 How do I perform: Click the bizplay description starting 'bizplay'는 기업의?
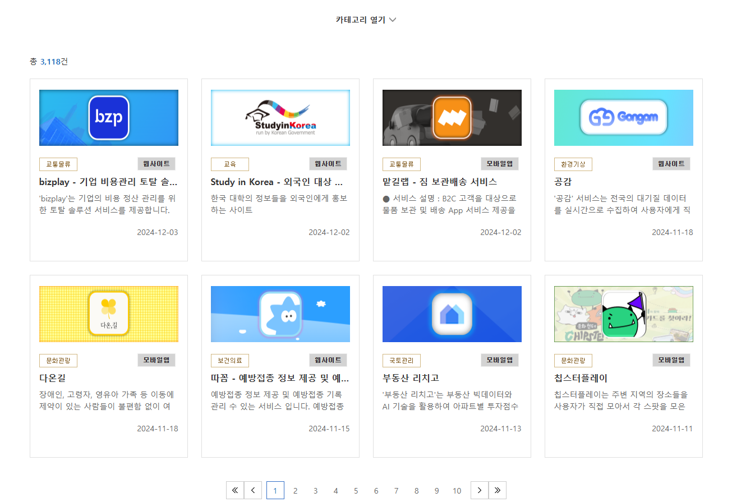(x=107, y=204)
